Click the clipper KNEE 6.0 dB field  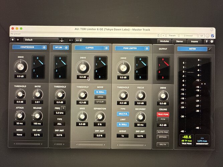coord(82,124)
